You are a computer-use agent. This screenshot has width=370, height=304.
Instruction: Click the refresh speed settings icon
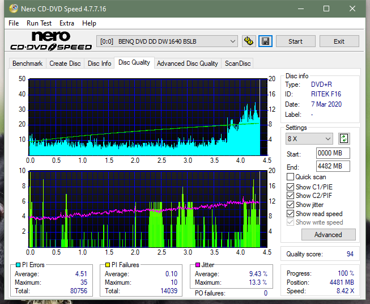pos(344,138)
